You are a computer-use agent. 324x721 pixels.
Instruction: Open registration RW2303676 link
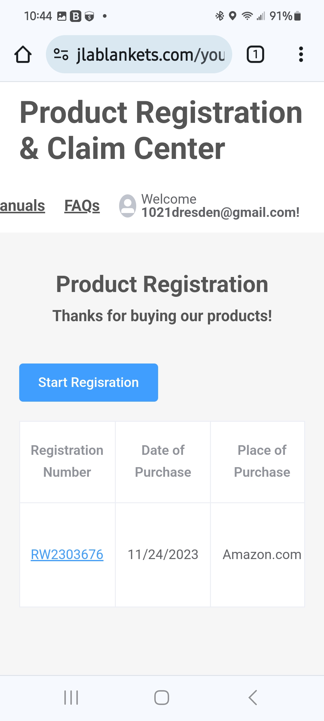[x=67, y=555]
